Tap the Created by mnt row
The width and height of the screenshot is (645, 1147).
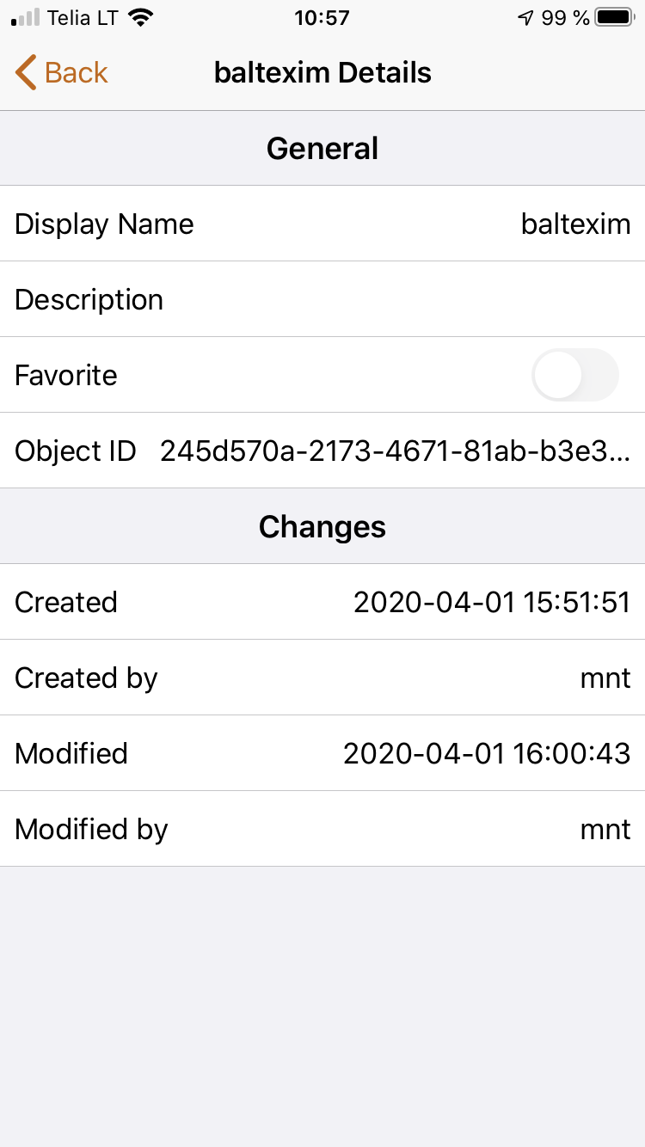pos(322,678)
